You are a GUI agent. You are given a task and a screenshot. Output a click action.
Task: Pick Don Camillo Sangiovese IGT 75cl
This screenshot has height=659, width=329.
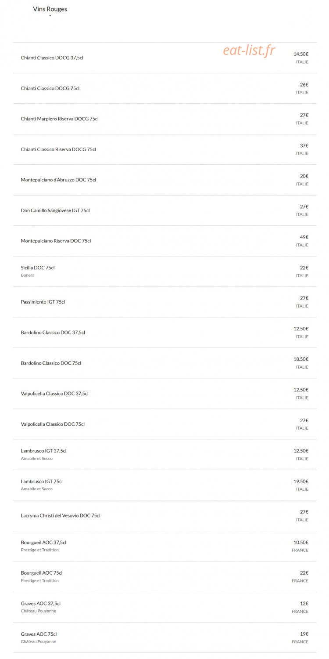point(164,210)
